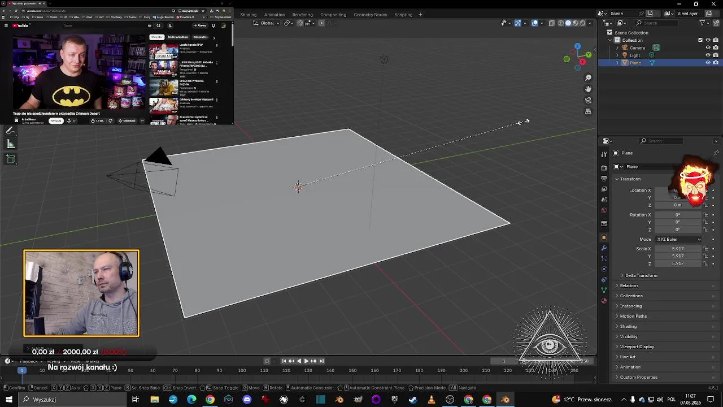Toggle the Location X lock icon
Image resolution: width=723 pixels, height=407 pixels.
click(x=706, y=190)
